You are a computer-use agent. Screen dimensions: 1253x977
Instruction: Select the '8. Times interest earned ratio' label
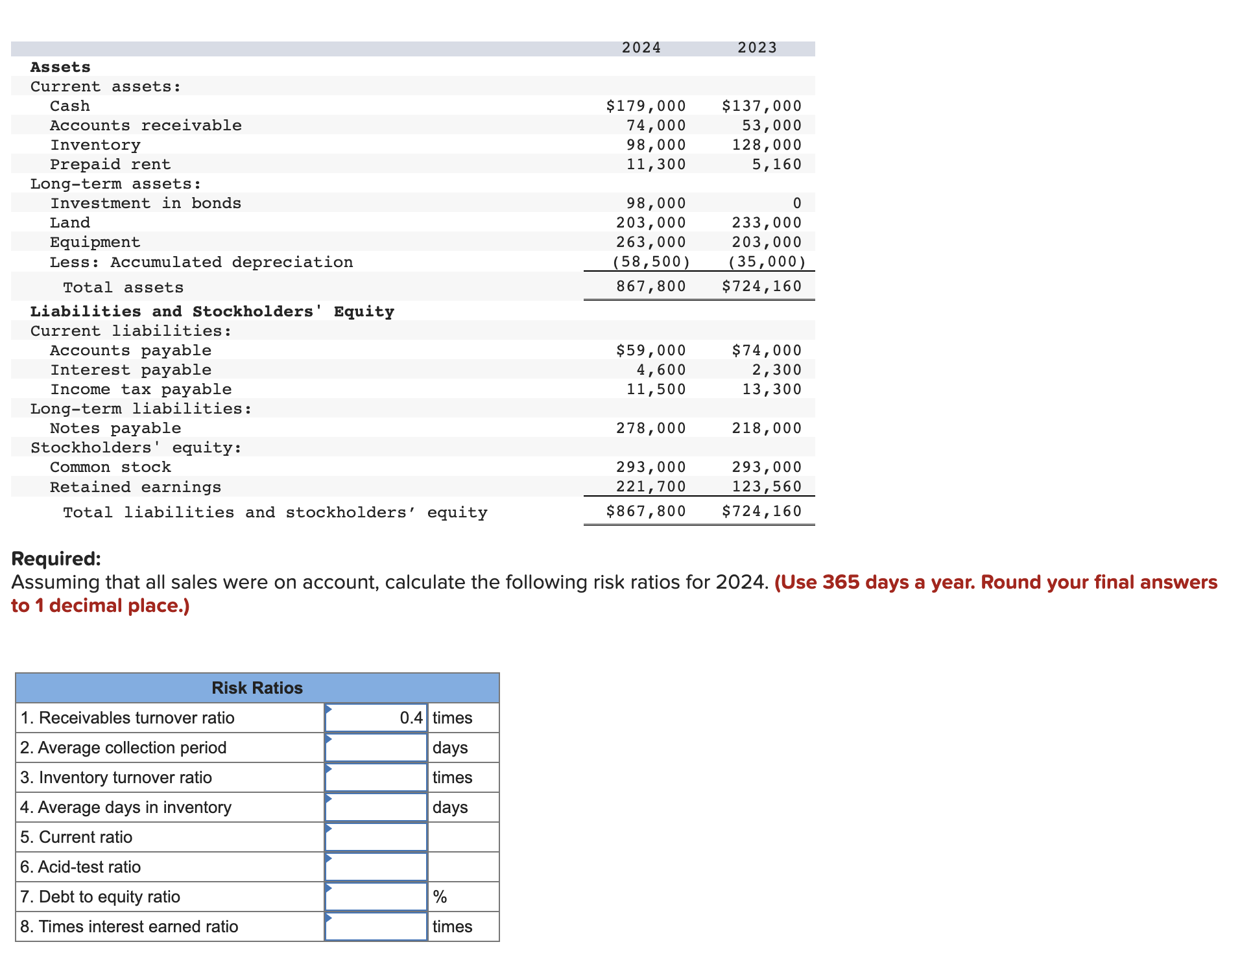point(129,926)
